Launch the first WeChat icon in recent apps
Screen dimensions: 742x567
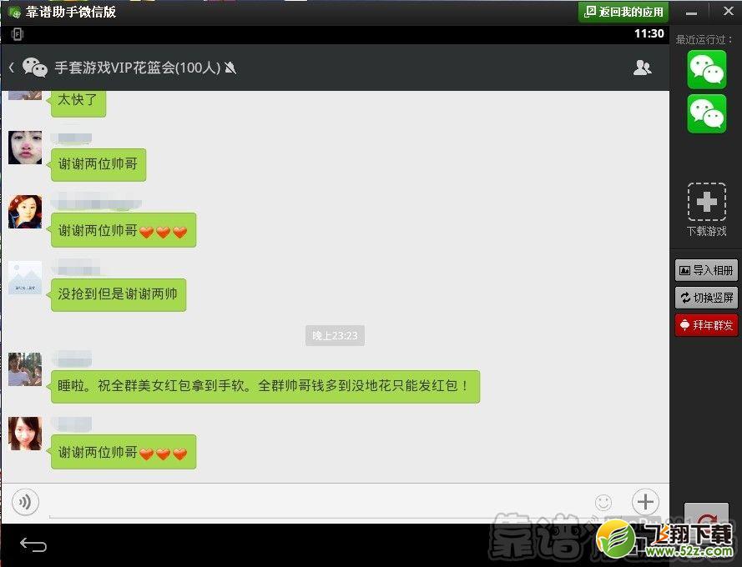pyautogui.click(x=706, y=69)
